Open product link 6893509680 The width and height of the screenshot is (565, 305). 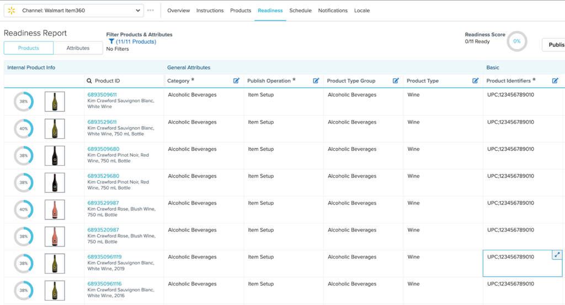103,149
